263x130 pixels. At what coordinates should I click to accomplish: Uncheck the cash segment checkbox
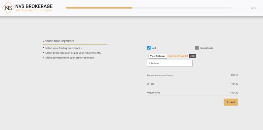[149, 48]
